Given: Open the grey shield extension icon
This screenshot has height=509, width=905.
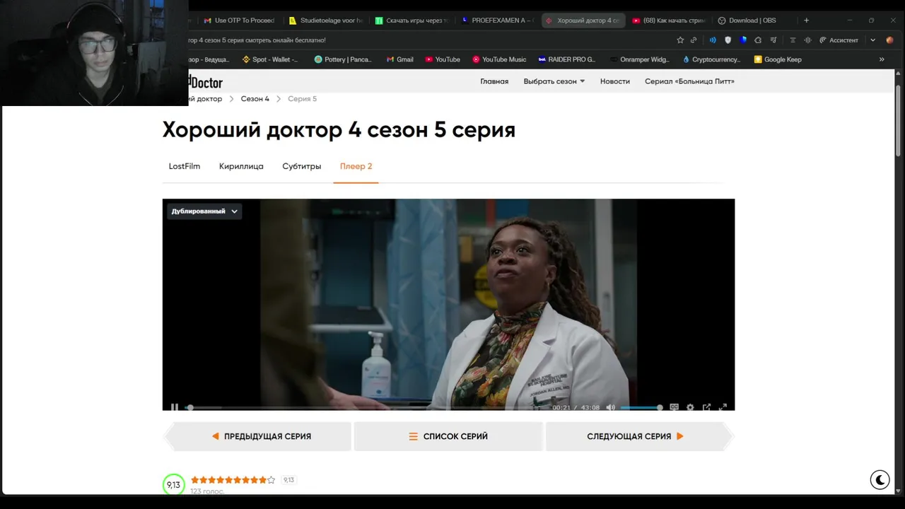Looking at the screenshot, I should coord(728,40).
